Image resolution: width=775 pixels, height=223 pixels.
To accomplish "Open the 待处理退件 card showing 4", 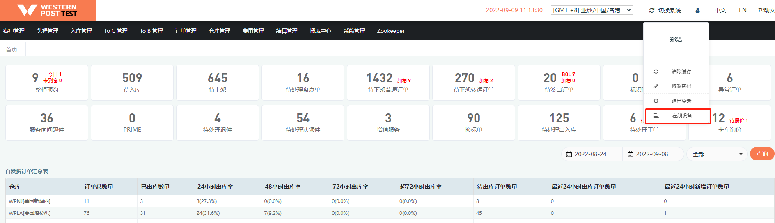I will point(218,122).
